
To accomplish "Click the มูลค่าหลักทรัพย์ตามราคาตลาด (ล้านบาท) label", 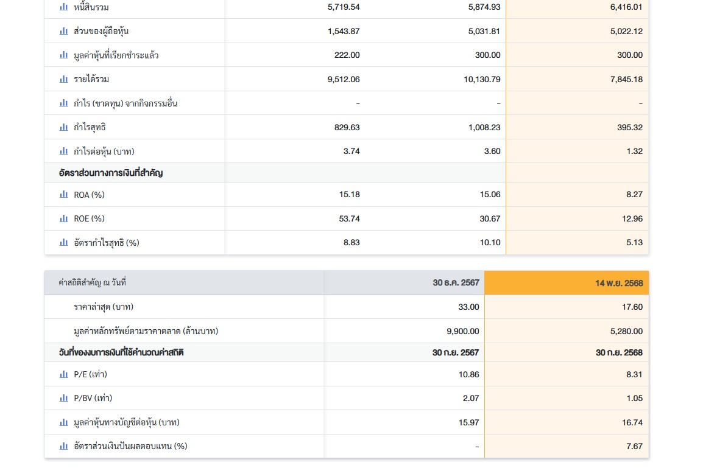I will pyautogui.click(x=146, y=331).
